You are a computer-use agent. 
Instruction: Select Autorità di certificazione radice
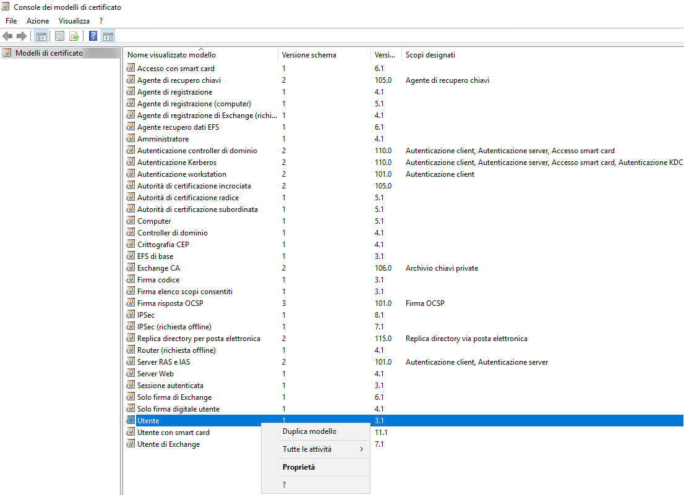(x=188, y=198)
